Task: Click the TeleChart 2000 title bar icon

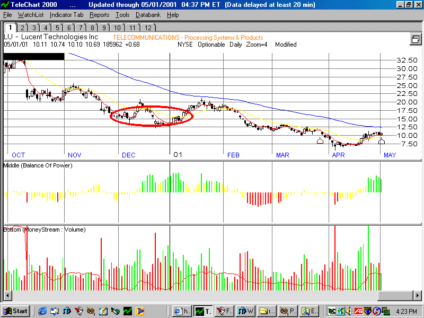Action: pos(5,5)
